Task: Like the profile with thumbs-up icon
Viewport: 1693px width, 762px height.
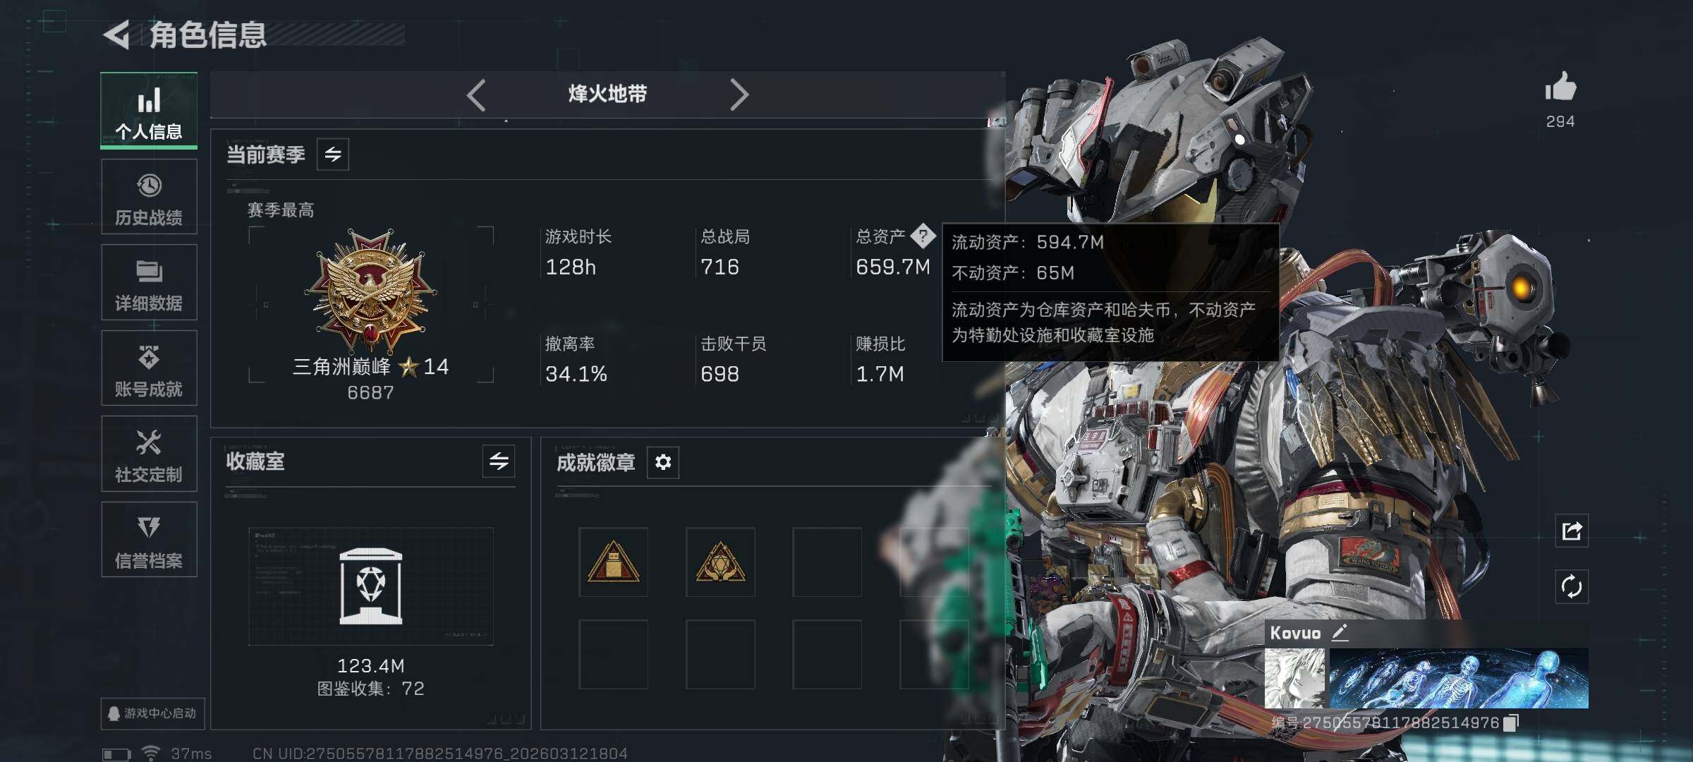Action: (x=1560, y=87)
